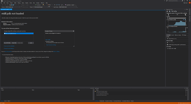Switch to the Watch 1 tab
Screen dimensions: 191x104
(x=9, y=101)
